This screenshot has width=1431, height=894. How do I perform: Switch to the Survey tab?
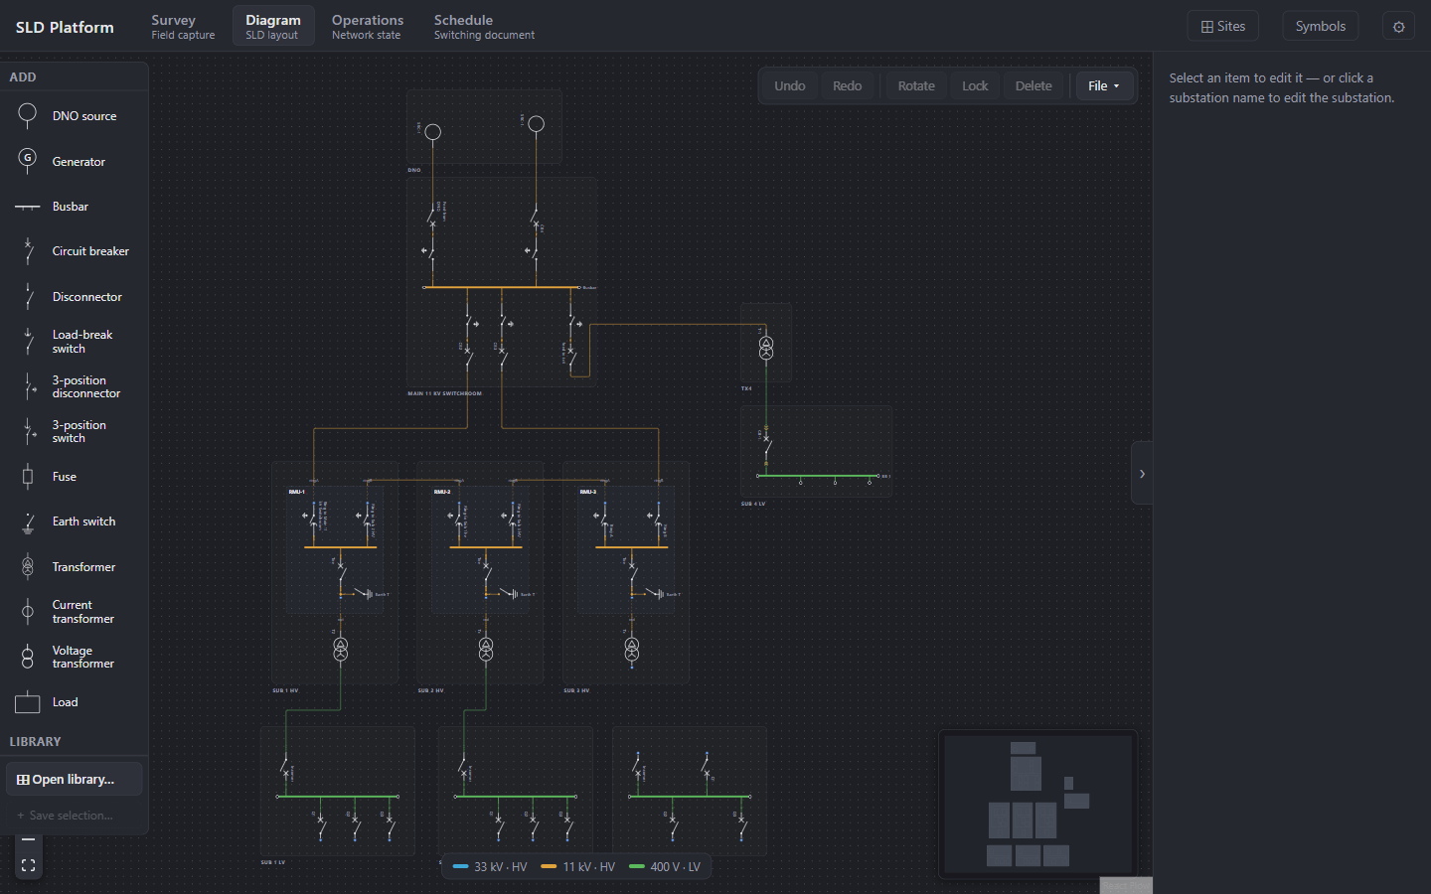183,27
